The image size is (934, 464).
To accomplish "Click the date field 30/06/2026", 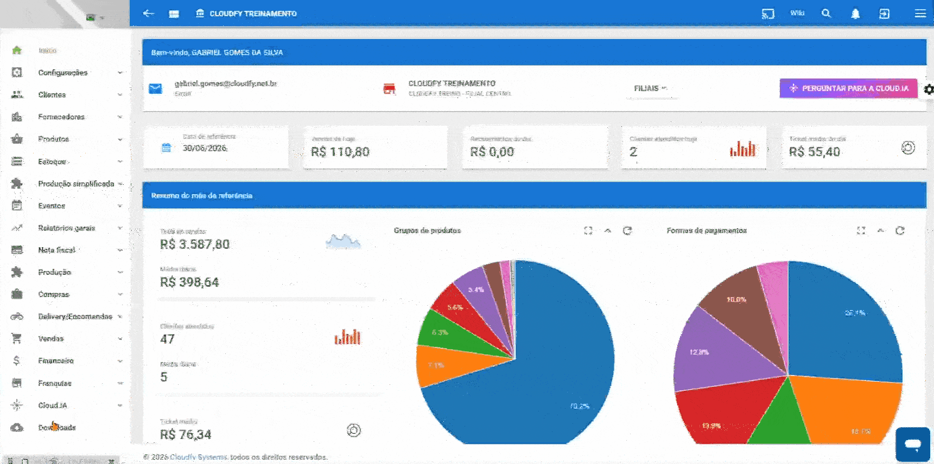I will coord(205,148).
